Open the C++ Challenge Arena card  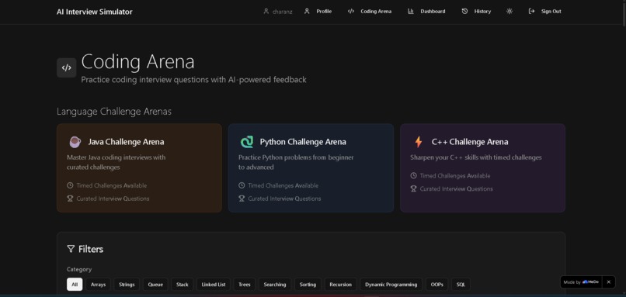tap(482, 167)
